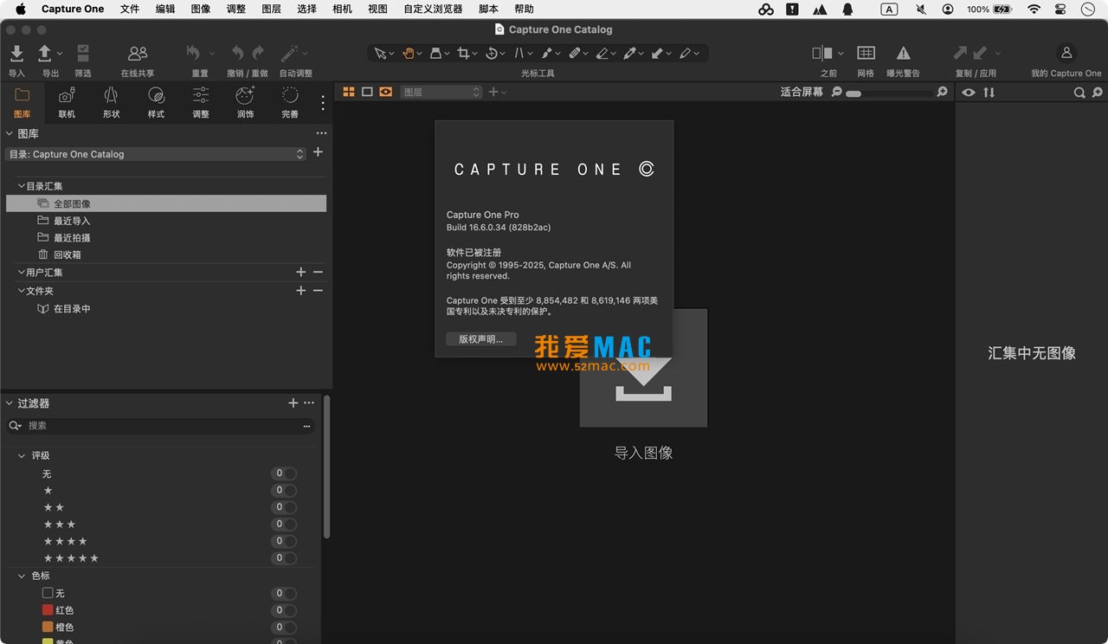The height and width of the screenshot is (644, 1108).
Task: Select the heal bandage cursor tool
Action: [574, 54]
